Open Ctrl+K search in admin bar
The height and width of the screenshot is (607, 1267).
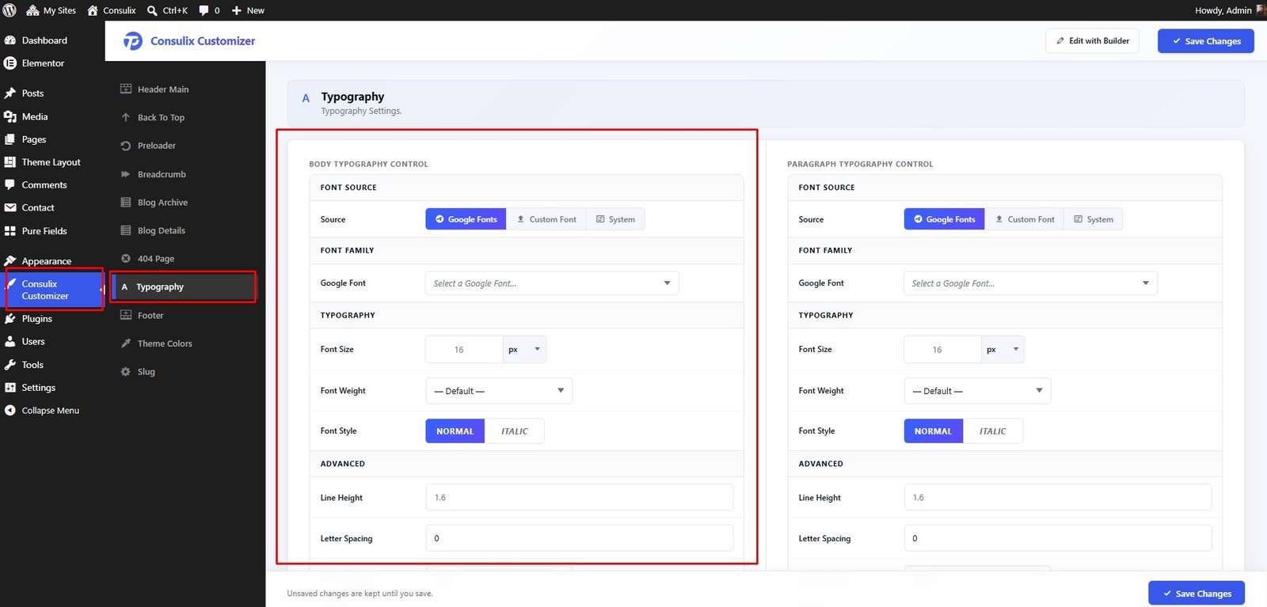point(167,10)
